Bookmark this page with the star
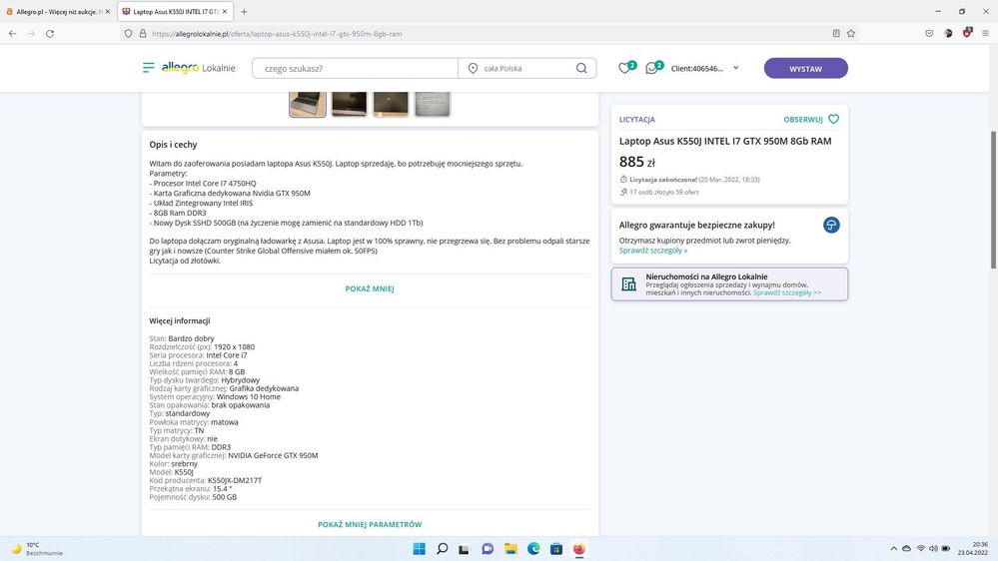The image size is (998, 561). click(851, 34)
